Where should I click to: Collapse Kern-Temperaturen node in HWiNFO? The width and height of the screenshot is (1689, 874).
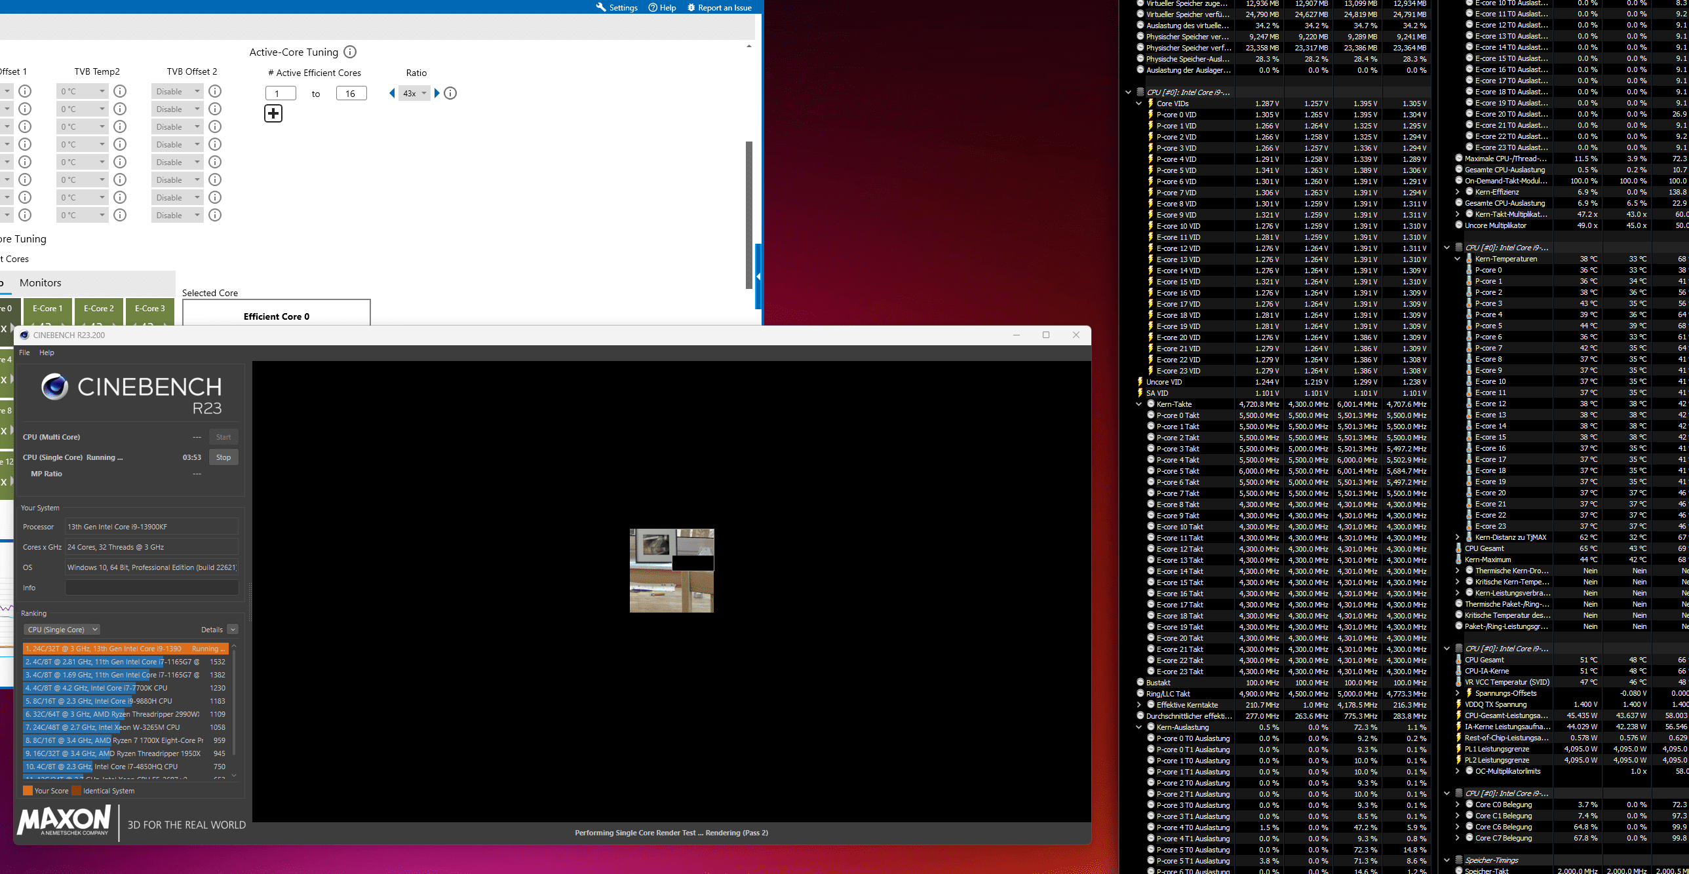1458,259
